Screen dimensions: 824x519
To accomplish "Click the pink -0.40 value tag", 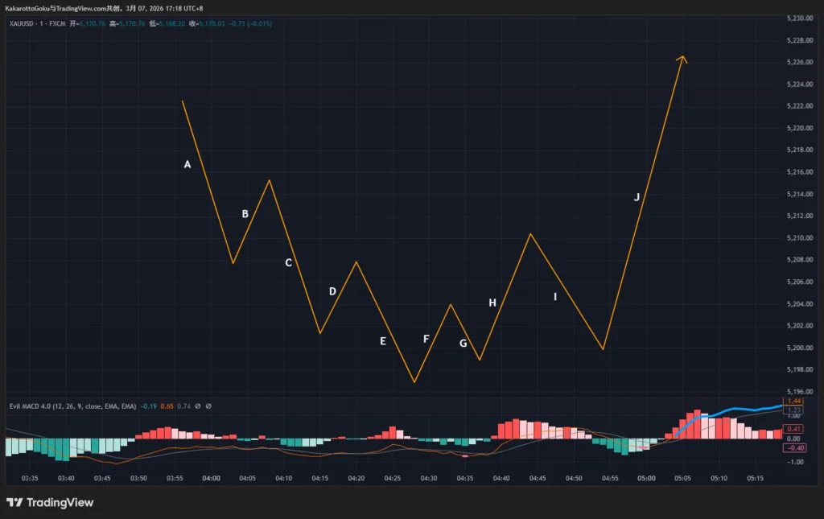I will point(794,447).
